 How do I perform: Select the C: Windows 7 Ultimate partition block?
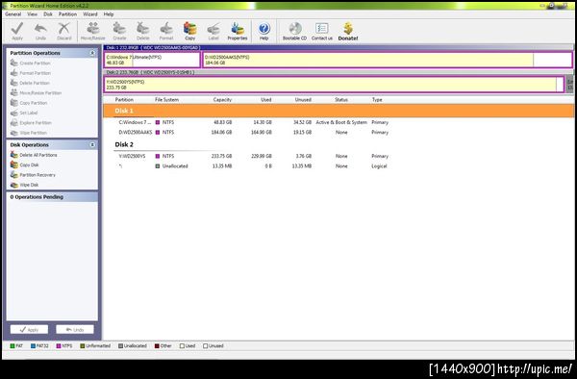152,60
